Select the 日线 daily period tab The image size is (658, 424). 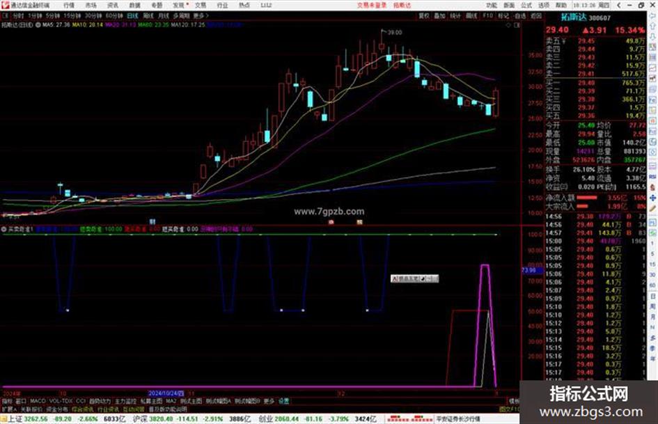coord(132,15)
